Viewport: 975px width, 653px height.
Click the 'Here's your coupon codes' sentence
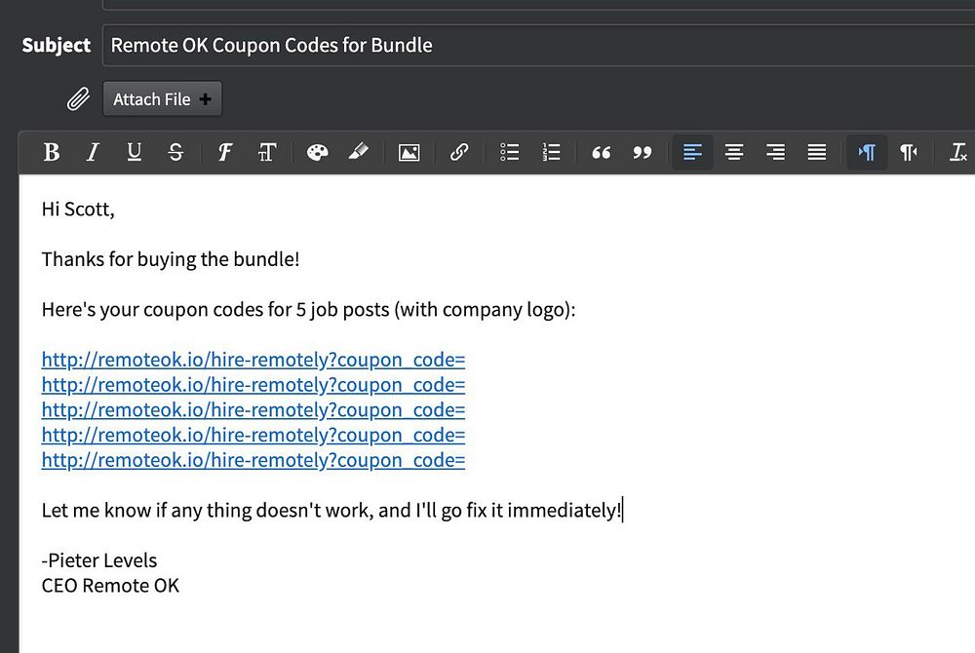click(x=308, y=309)
